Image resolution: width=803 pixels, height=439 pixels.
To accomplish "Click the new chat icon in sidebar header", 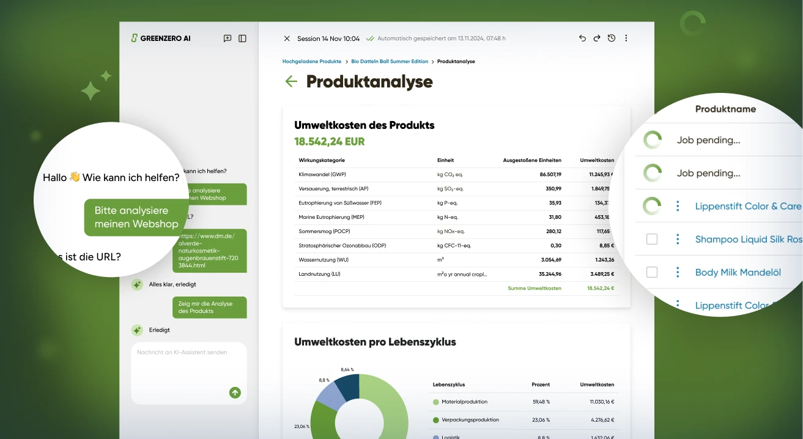I will [x=228, y=38].
